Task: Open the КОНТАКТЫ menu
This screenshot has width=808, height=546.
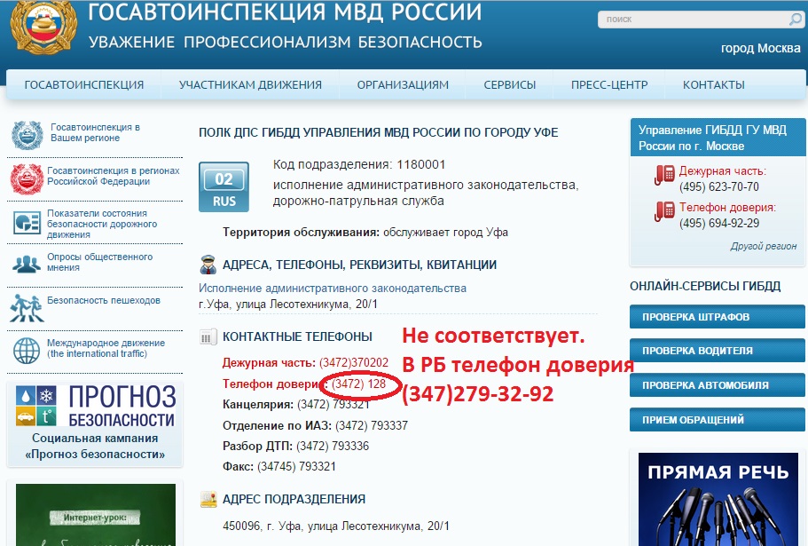Action: 714,84
